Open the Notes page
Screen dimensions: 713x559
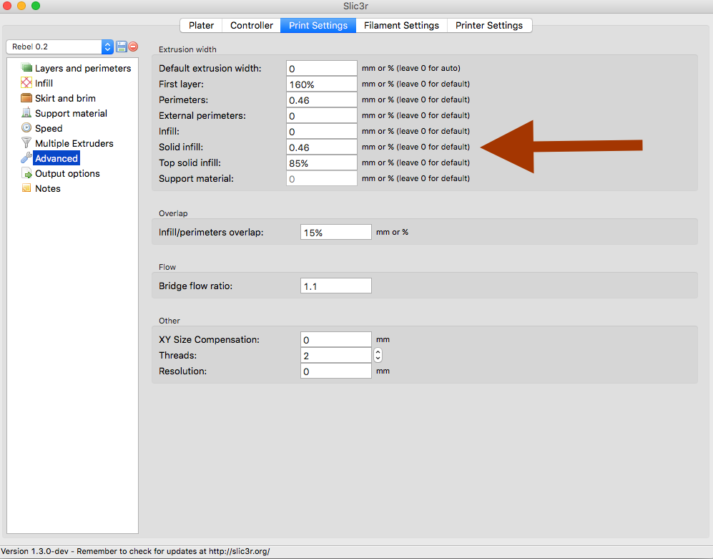[x=47, y=188]
